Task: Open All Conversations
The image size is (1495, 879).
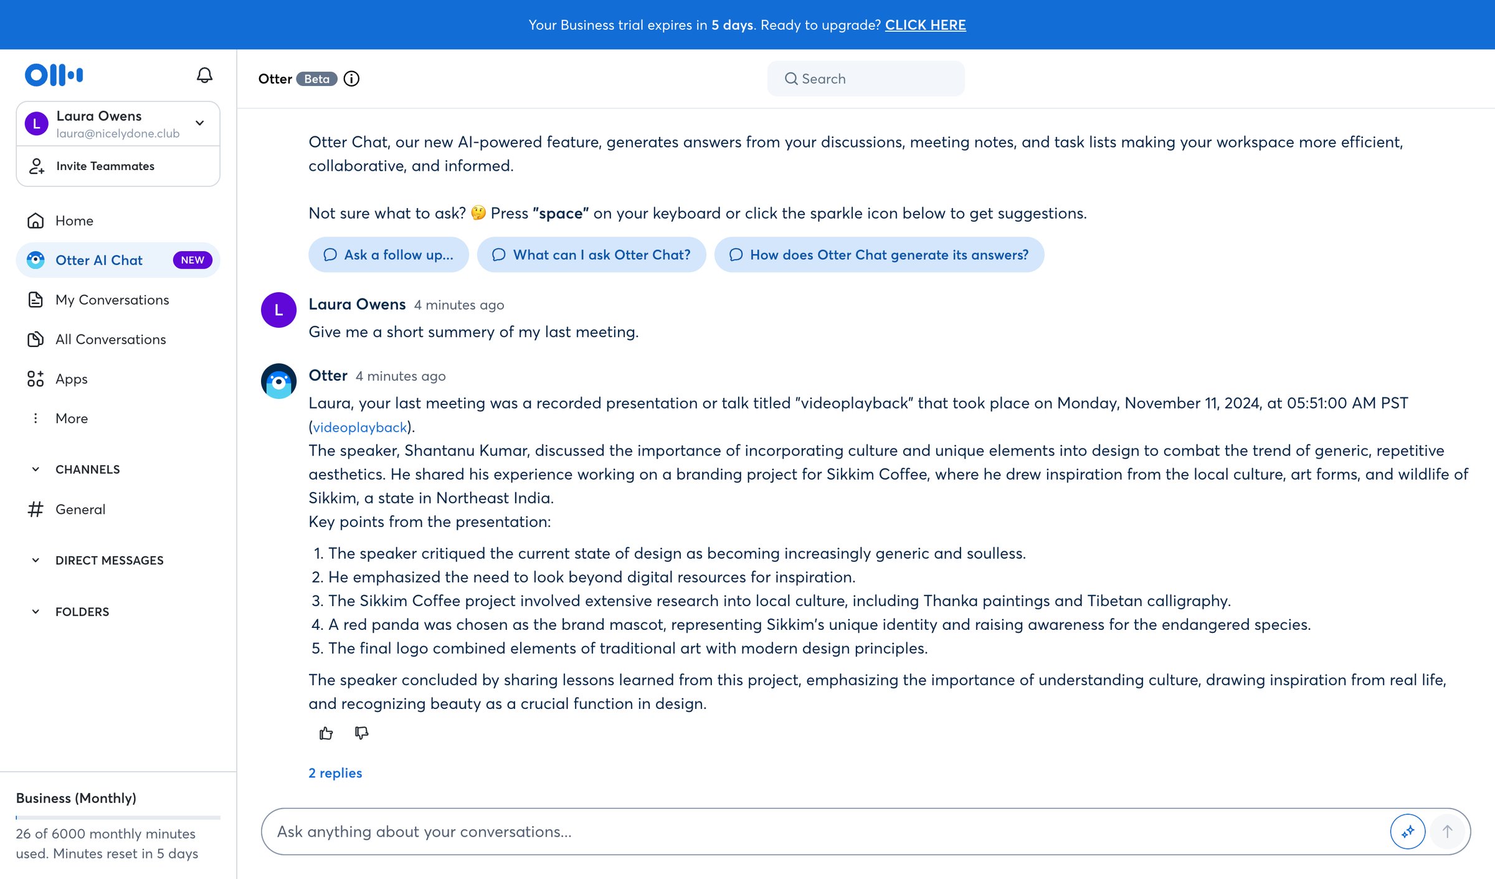Action: pyautogui.click(x=118, y=339)
